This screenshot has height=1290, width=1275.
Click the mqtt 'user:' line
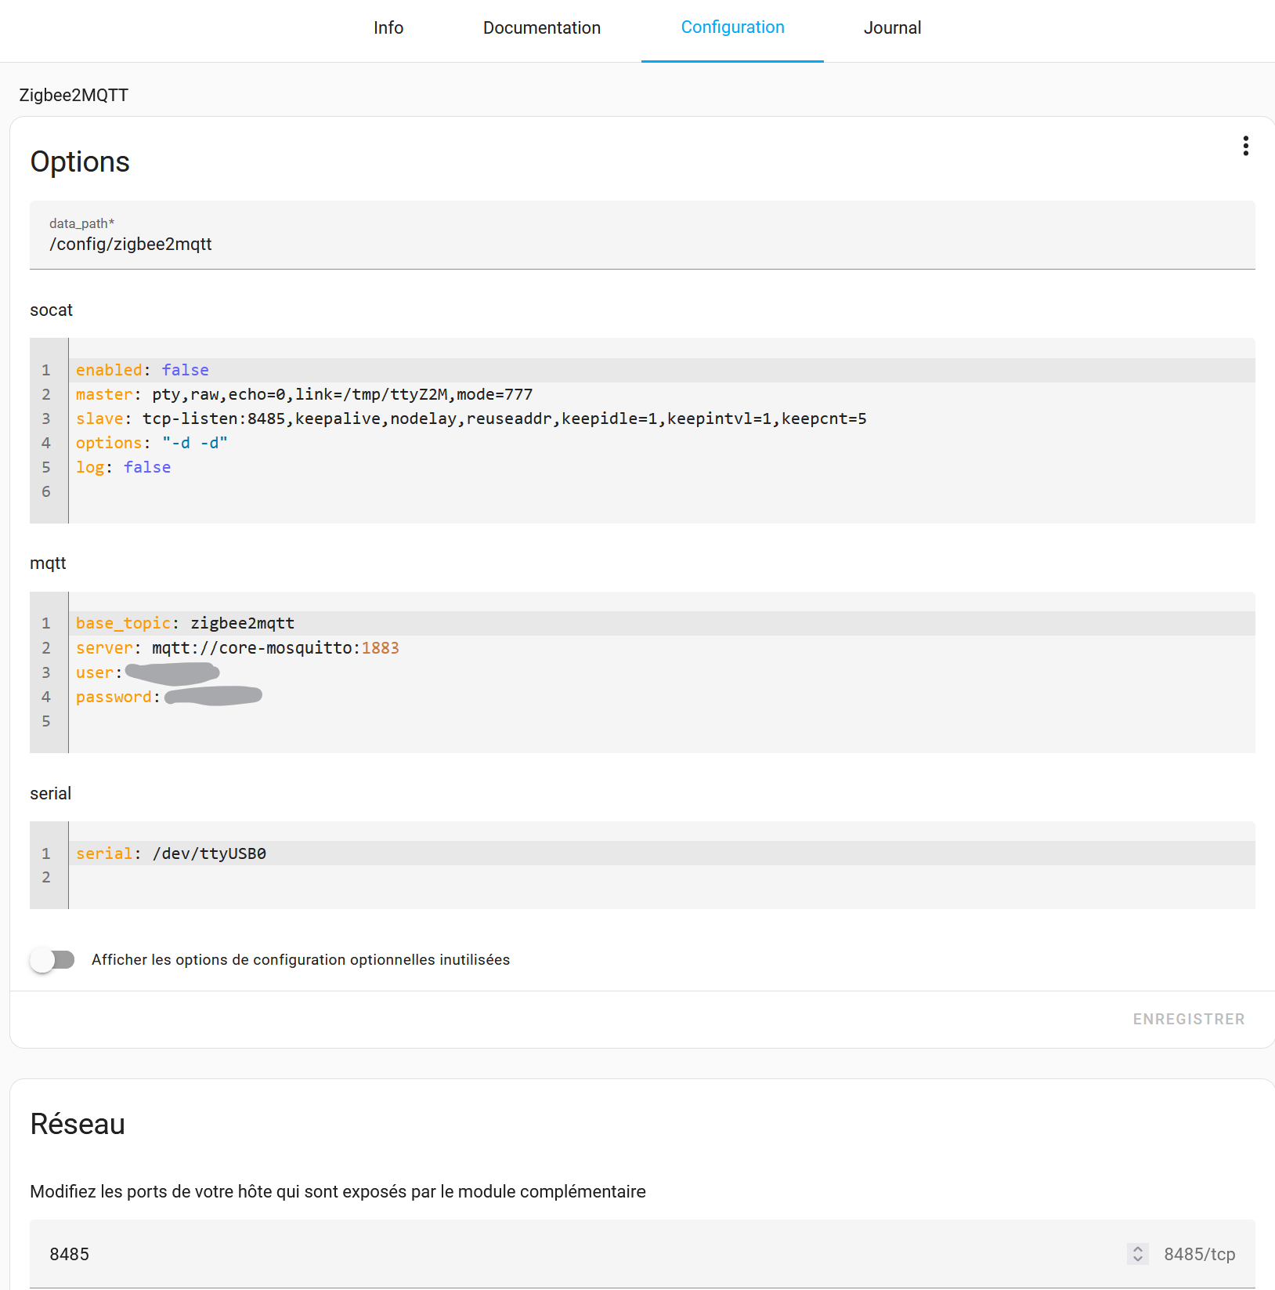tap(662, 672)
